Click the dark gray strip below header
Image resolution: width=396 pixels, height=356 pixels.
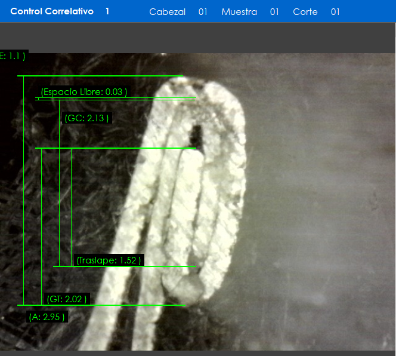tap(198, 38)
